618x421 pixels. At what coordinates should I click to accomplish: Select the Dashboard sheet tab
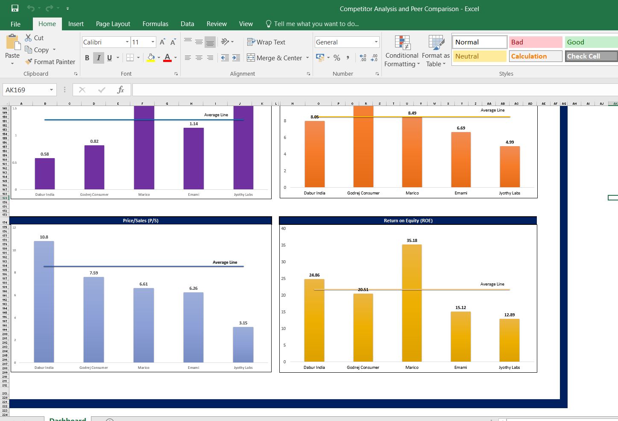[x=67, y=419]
